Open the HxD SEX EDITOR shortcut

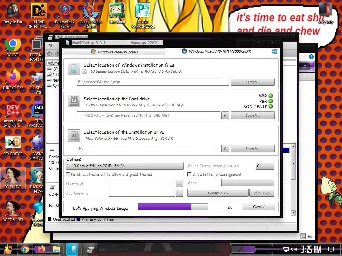(13, 146)
